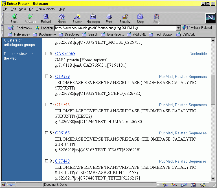Click PubMed link for O13339
217x188 pixels.
coord(166,76)
